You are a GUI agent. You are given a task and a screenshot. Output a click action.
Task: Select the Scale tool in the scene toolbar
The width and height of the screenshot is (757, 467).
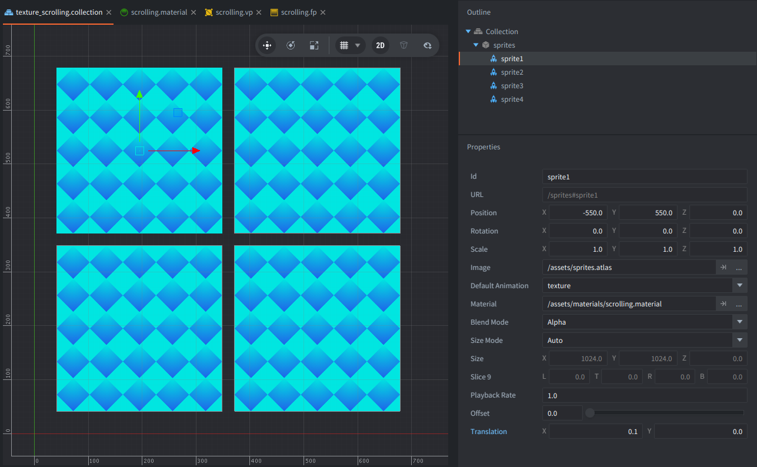pyautogui.click(x=314, y=45)
